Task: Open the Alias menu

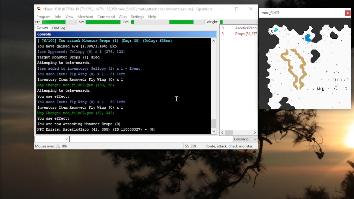Action: click(123, 17)
